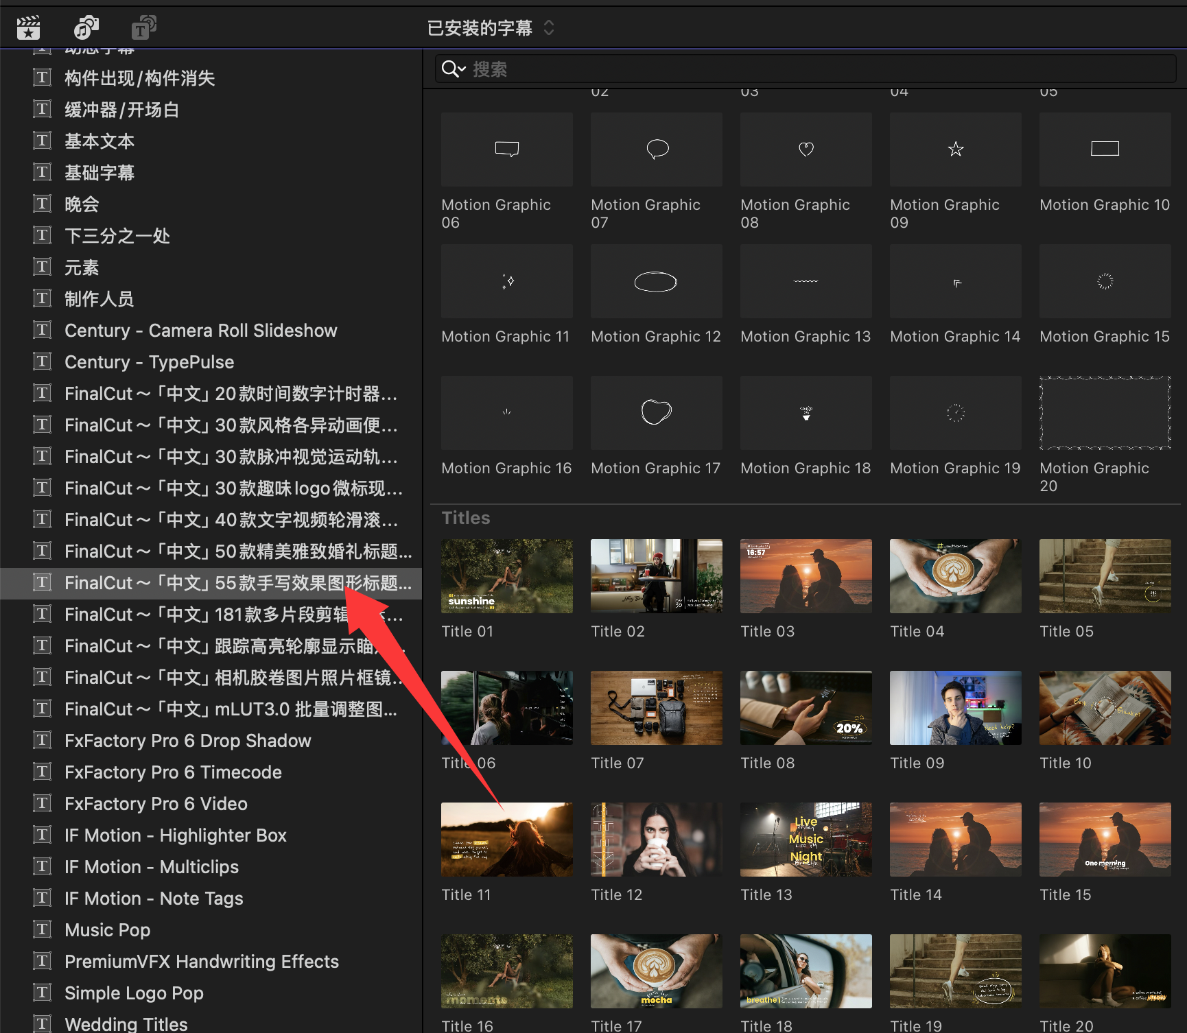This screenshot has height=1033, width=1187.
Task: Click the title icon beside FxFactory Pro 6 Video
Action: click(x=42, y=803)
